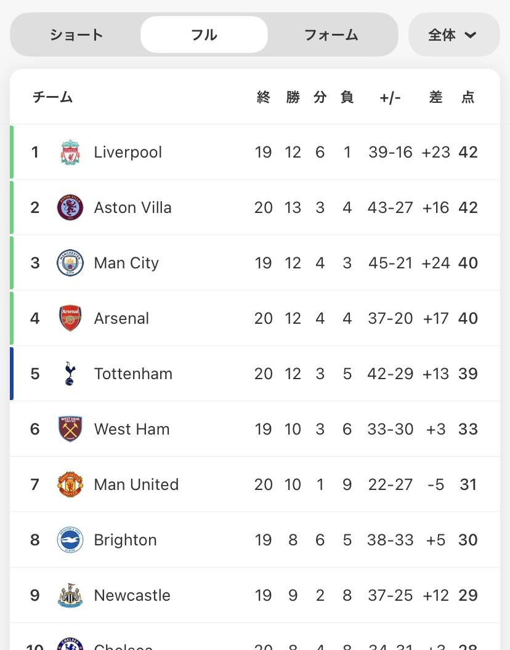Image resolution: width=510 pixels, height=650 pixels.
Task: Click the 終 matches played column header
Action: coord(264,97)
